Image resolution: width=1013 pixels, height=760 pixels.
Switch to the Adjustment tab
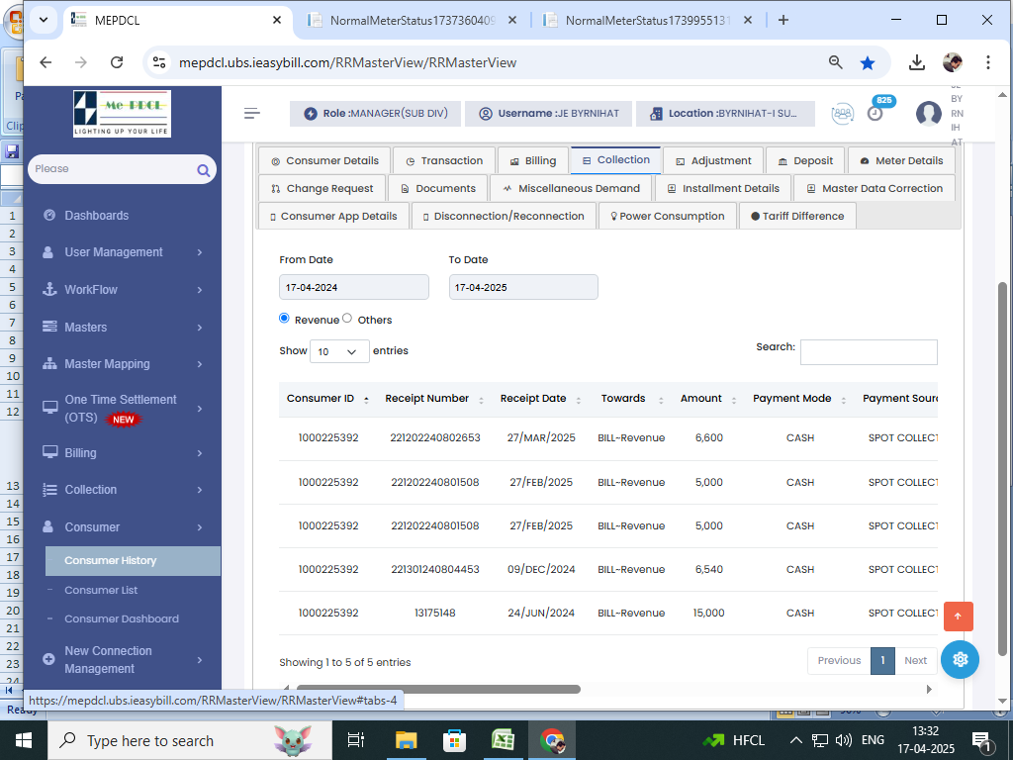[x=713, y=161]
